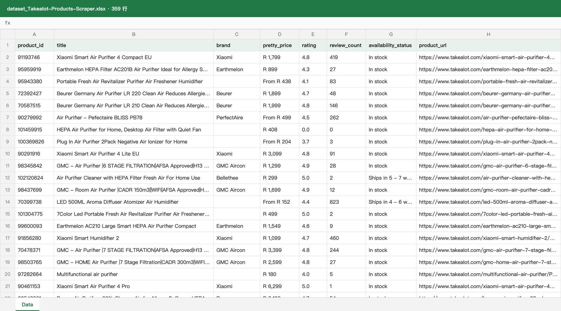Screen dimensions: 561x311
Task: Select column E header
Action: [x=313, y=34]
